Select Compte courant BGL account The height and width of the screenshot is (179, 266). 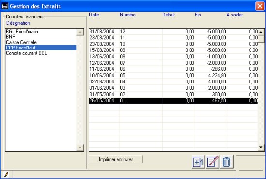(x=41, y=53)
